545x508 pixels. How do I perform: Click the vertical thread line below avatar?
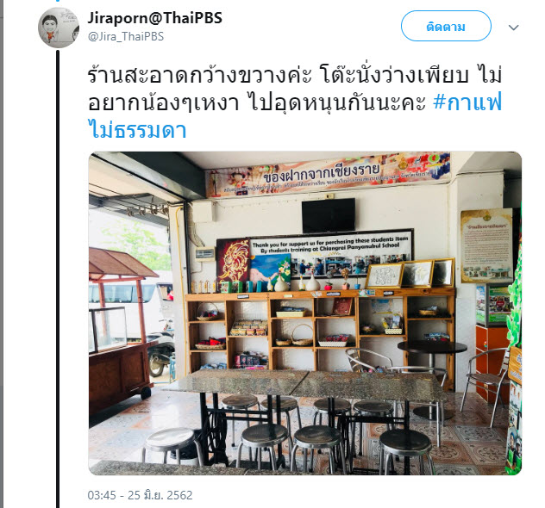(x=58, y=279)
